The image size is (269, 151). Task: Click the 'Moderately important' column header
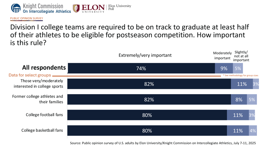(222, 55)
